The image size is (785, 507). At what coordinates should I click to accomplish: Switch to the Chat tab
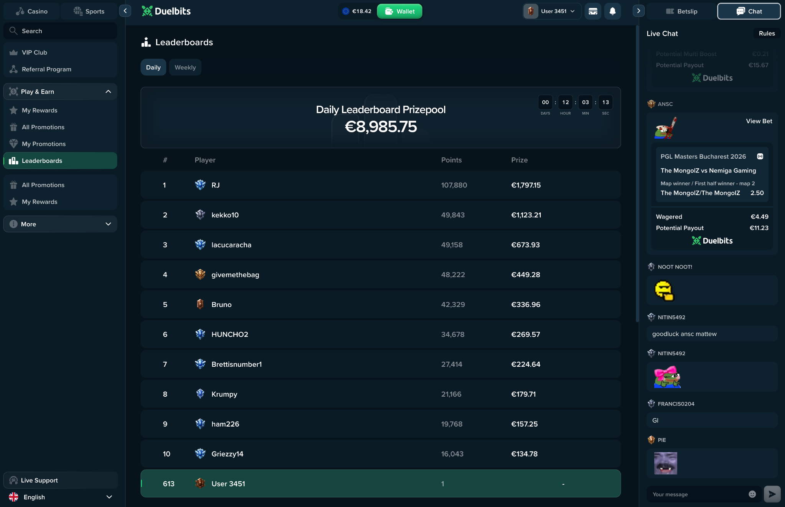pyautogui.click(x=749, y=11)
